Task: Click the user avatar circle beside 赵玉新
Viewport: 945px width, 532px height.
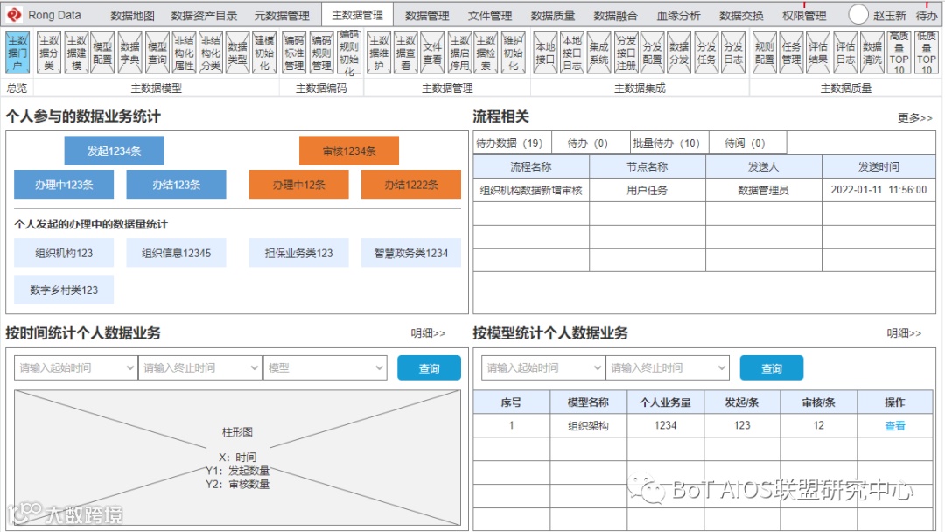Action: click(x=858, y=15)
